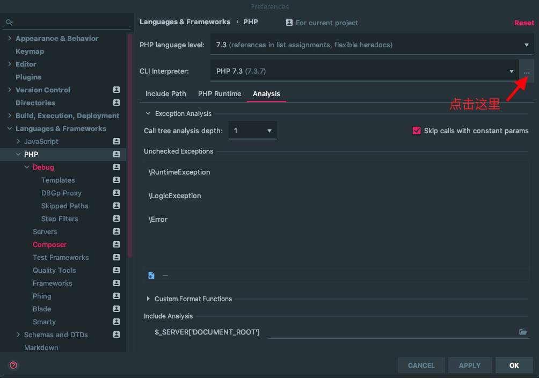Switch to the PHP Runtime tab

click(220, 93)
